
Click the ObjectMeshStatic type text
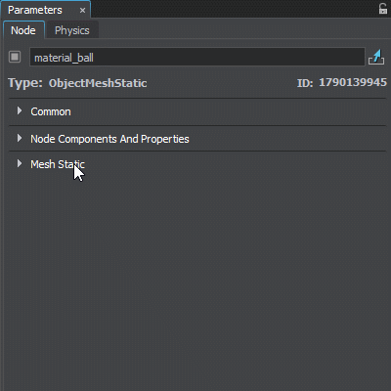[98, 83]
